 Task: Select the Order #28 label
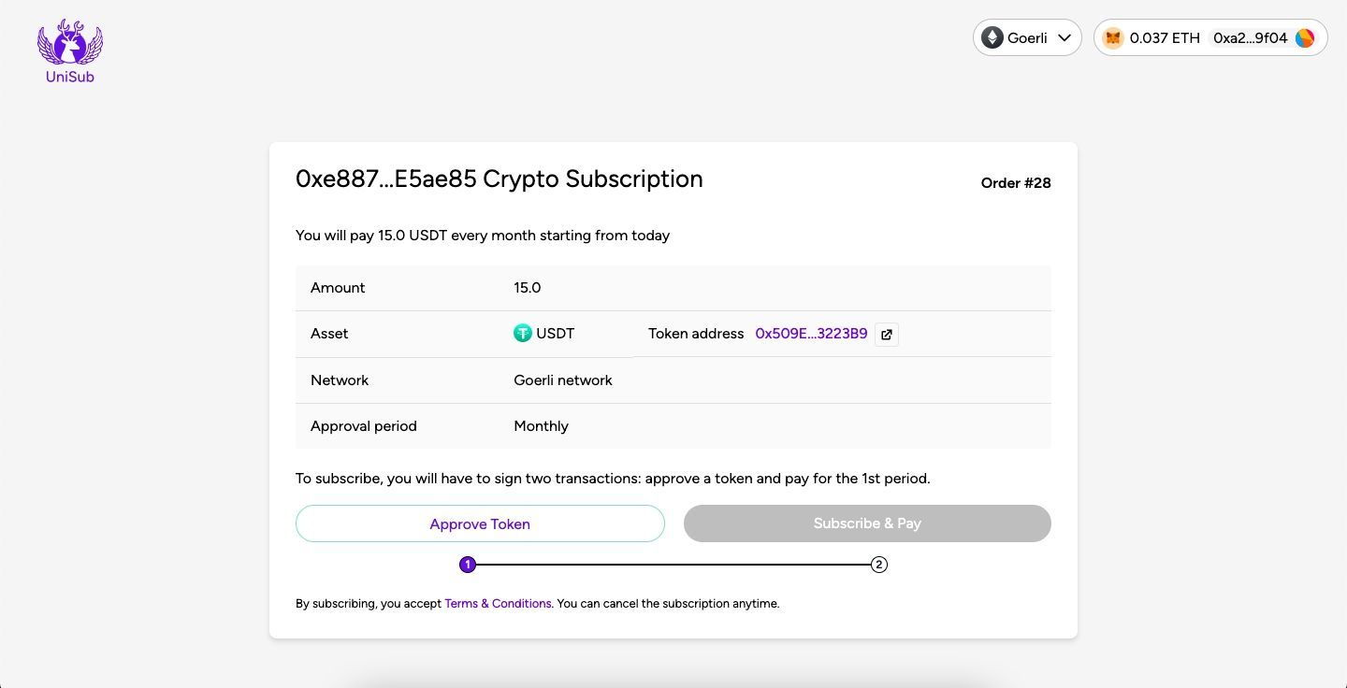(1016, 183)
